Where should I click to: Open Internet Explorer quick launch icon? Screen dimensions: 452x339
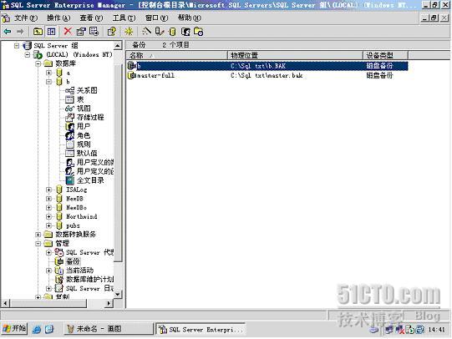pos(37,329)
